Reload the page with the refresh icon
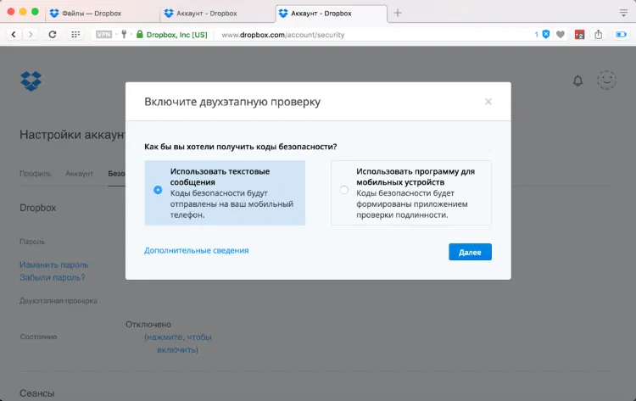Viewport: 636px width, 401px height. tap(53, 35)
